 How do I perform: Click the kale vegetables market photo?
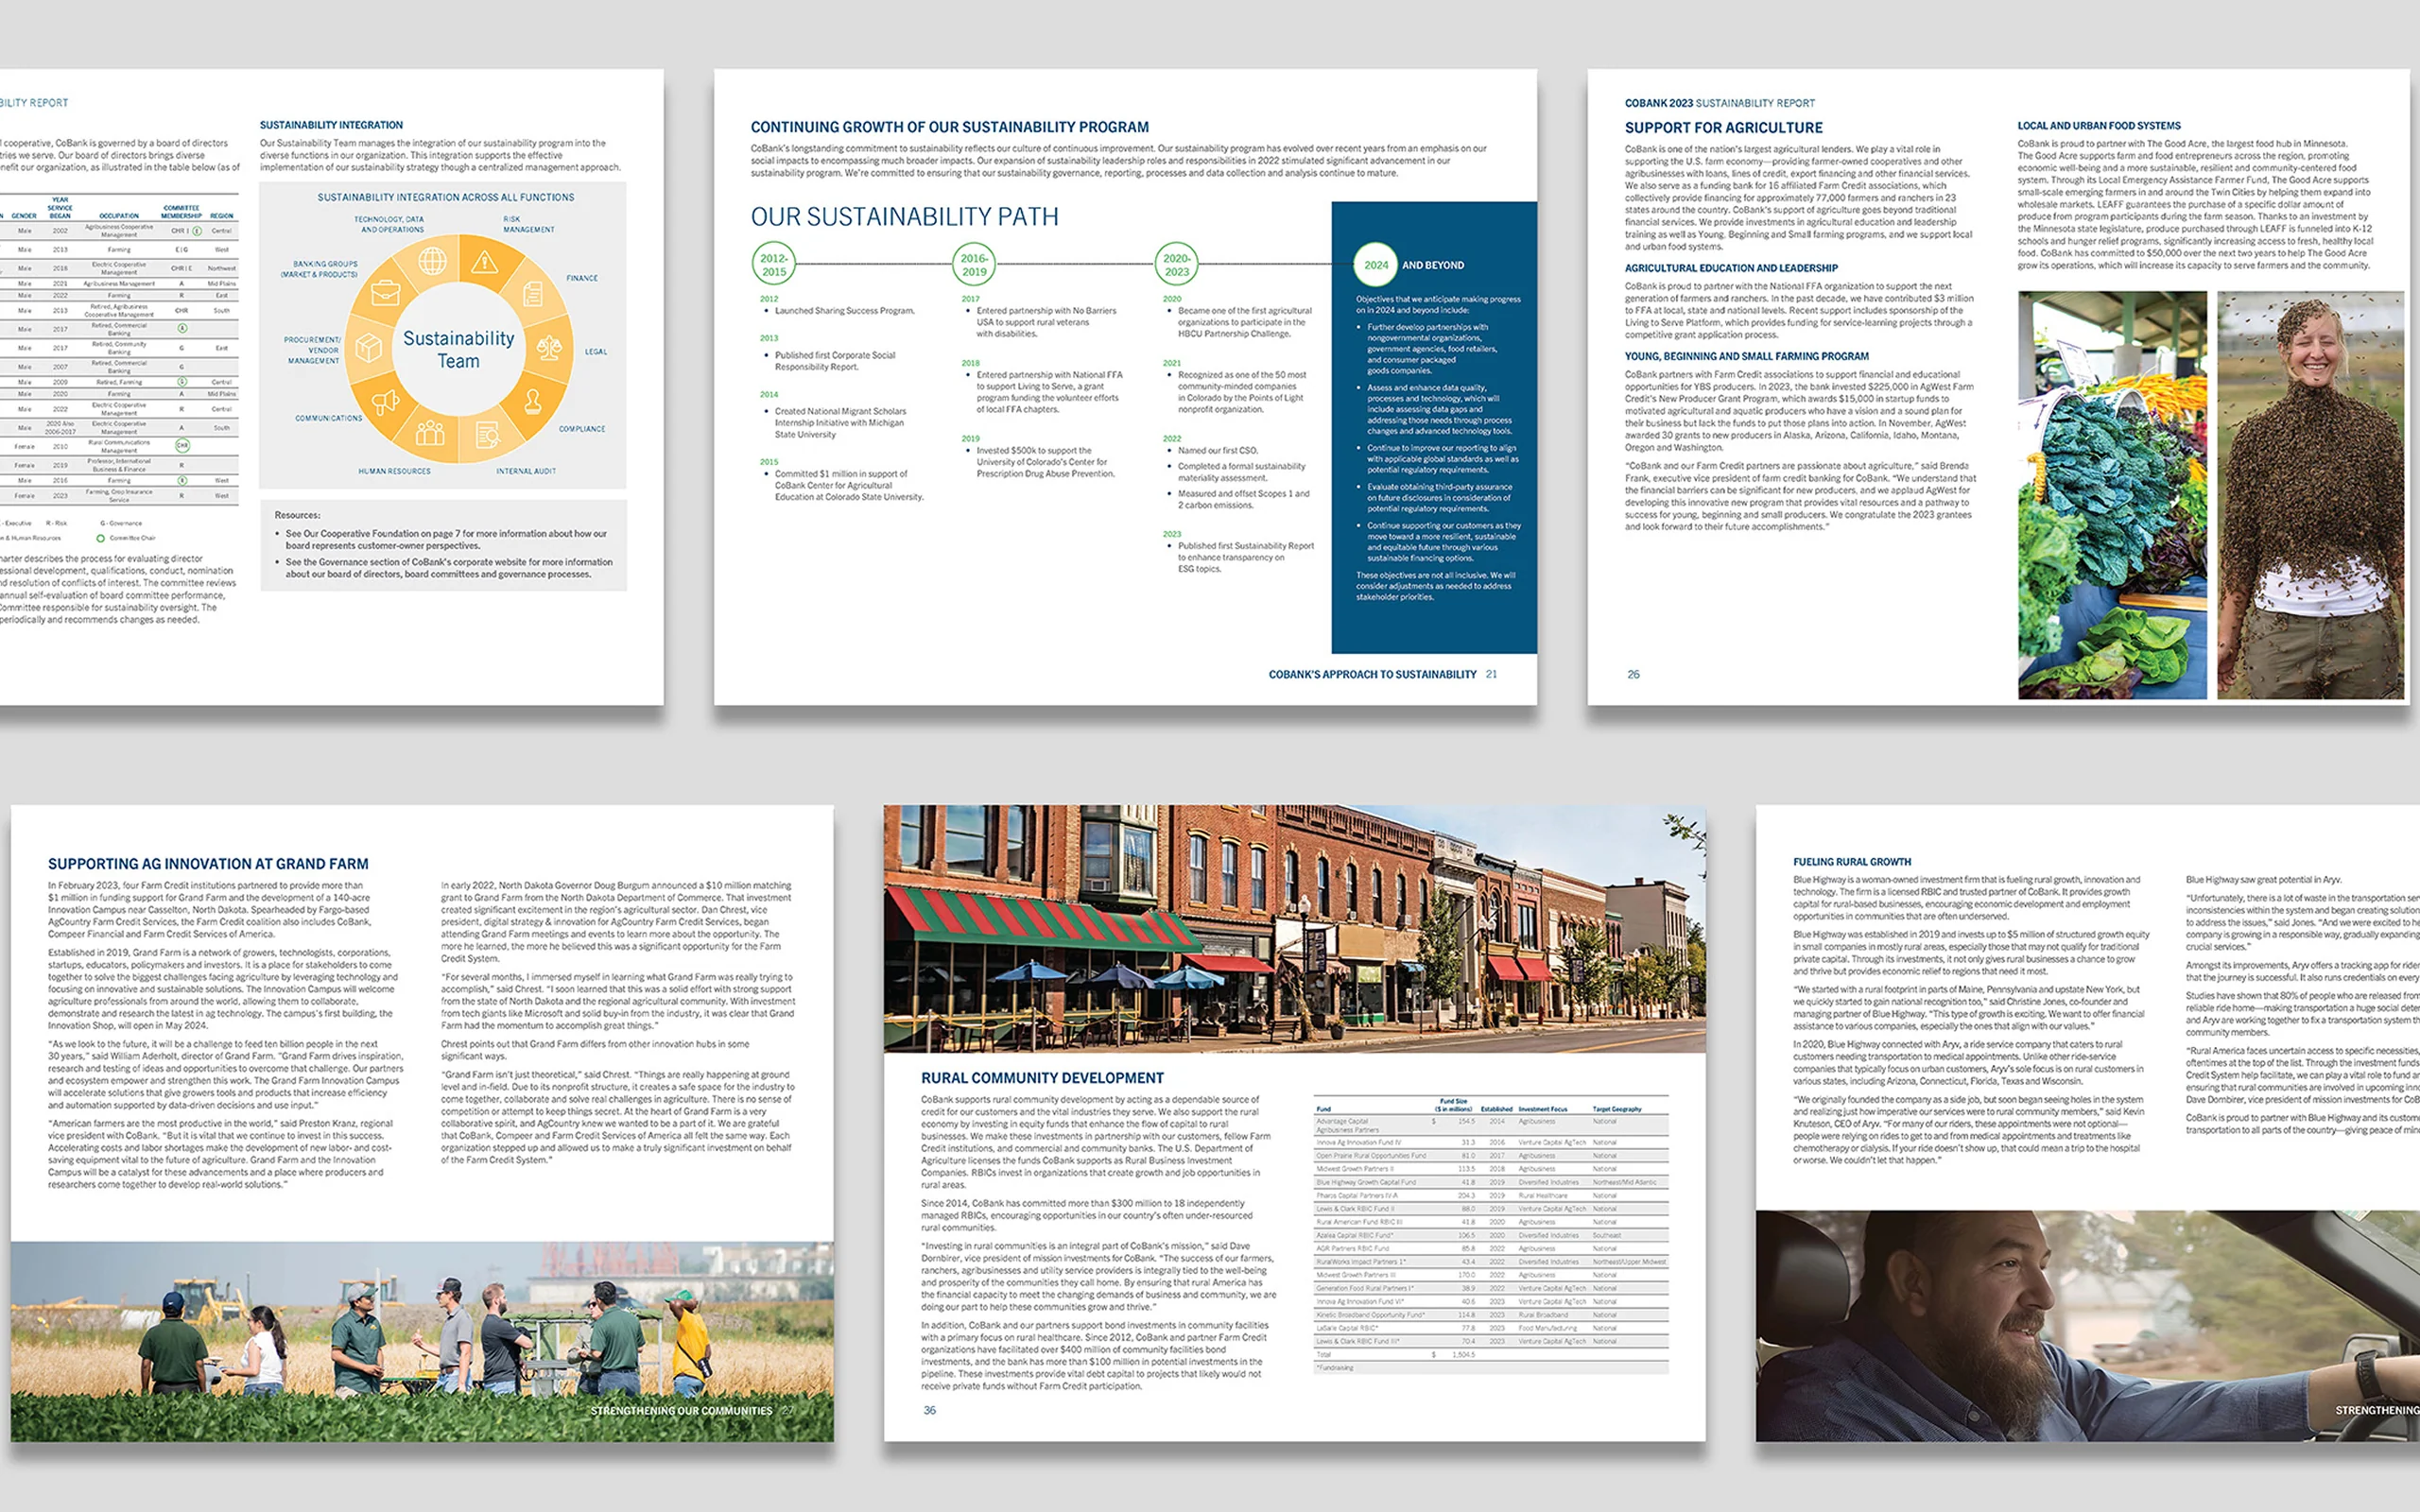[x=2111, y=495]
